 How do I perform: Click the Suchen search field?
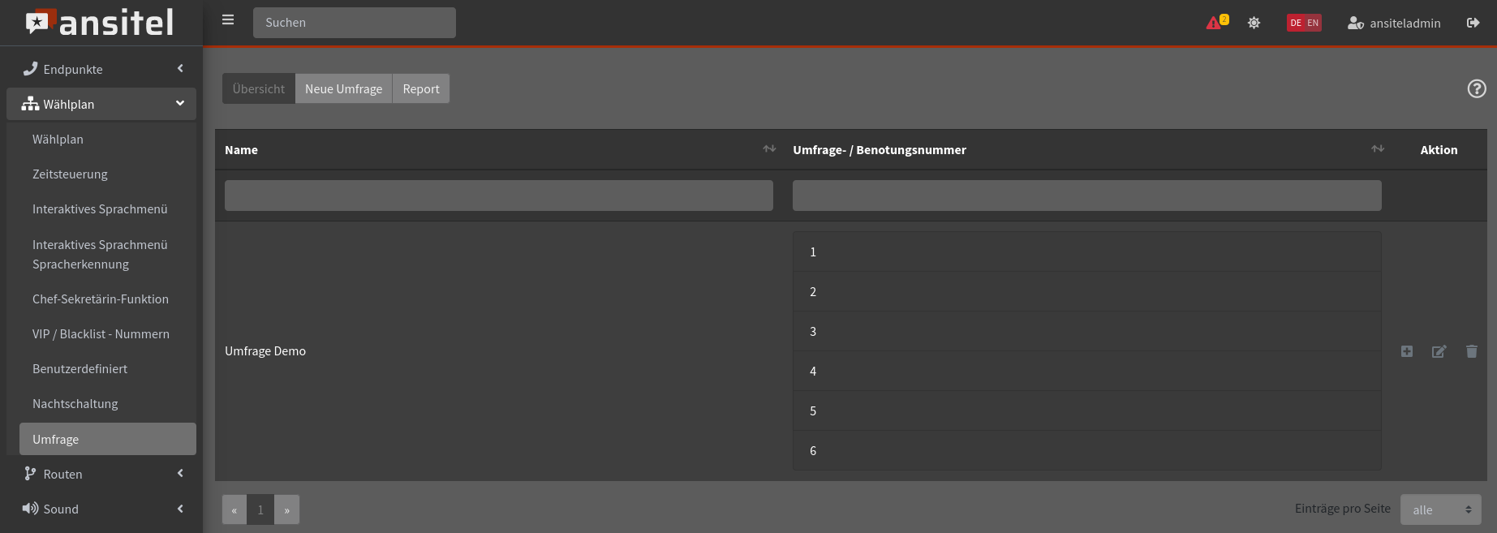point(354,23)
